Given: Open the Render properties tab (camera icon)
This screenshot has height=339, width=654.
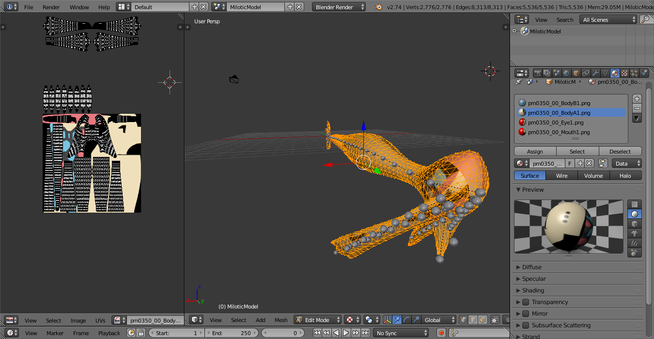Looking at the screenshot, I should point(537,73).
